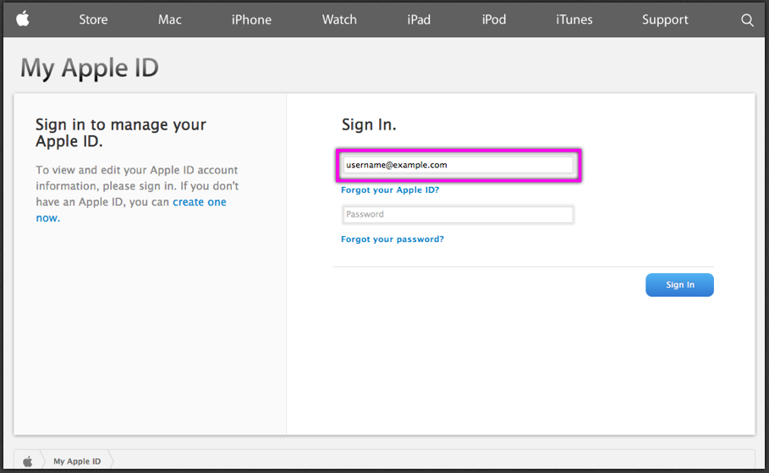Open the Support page

point(665,19)
